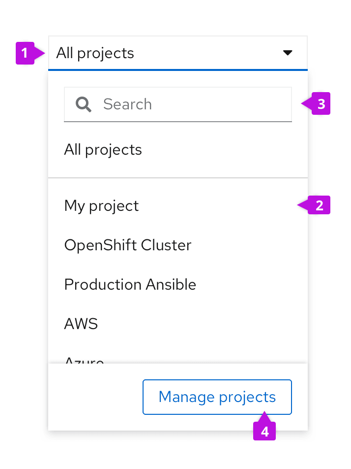Select the AWS project entry
Viewport: 351px width, 469px height.
point(81,324)
